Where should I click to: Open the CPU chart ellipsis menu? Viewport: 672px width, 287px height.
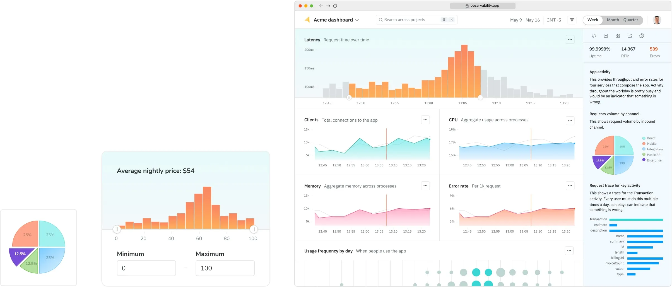[570, 120]
